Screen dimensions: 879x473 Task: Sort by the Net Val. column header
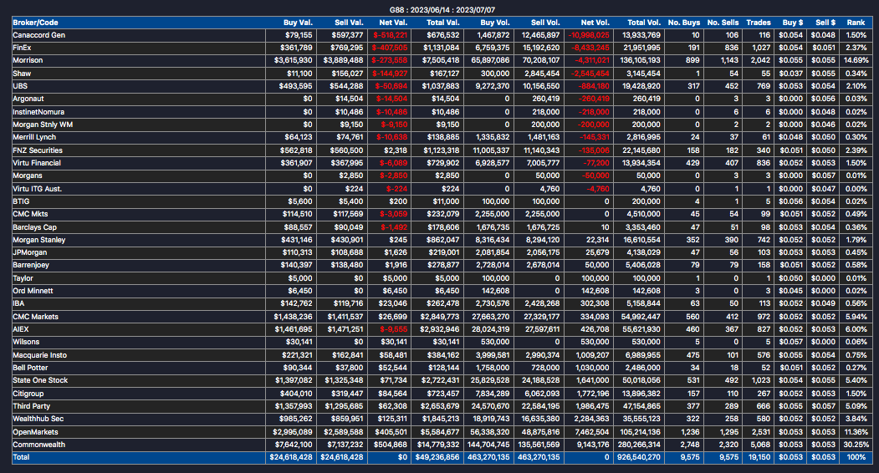(x=393, y=23)
